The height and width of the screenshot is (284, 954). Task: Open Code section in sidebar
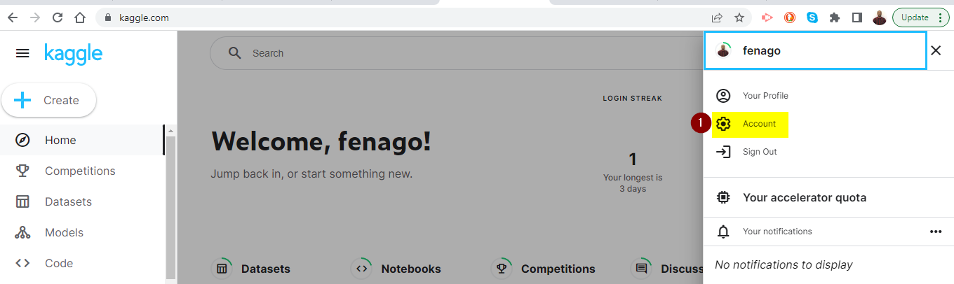(59, 263)
